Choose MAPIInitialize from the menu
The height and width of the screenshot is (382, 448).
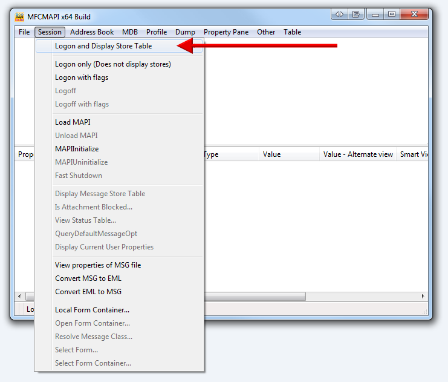77,149
